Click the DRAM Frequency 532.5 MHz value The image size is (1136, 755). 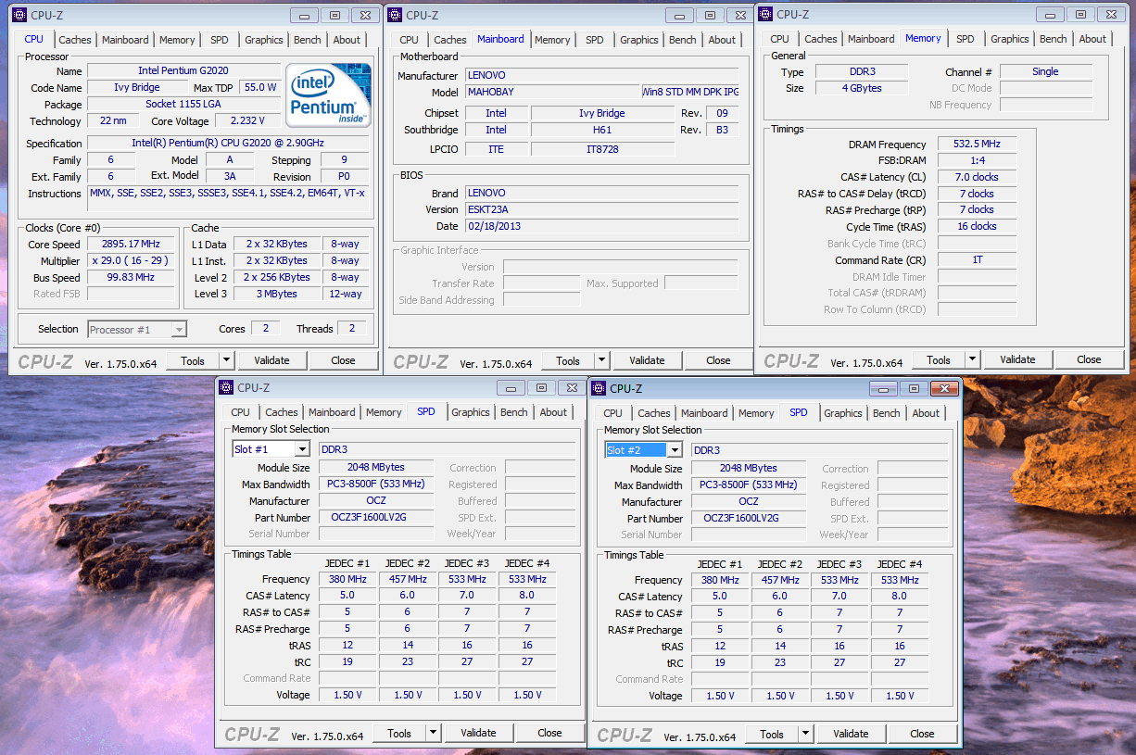coord(977,145)
